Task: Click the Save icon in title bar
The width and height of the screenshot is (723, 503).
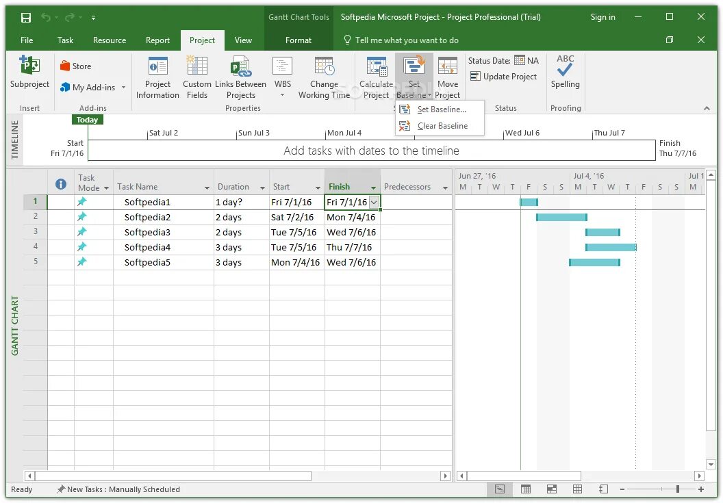Action: pyautogui.click(x=26, y=18)
